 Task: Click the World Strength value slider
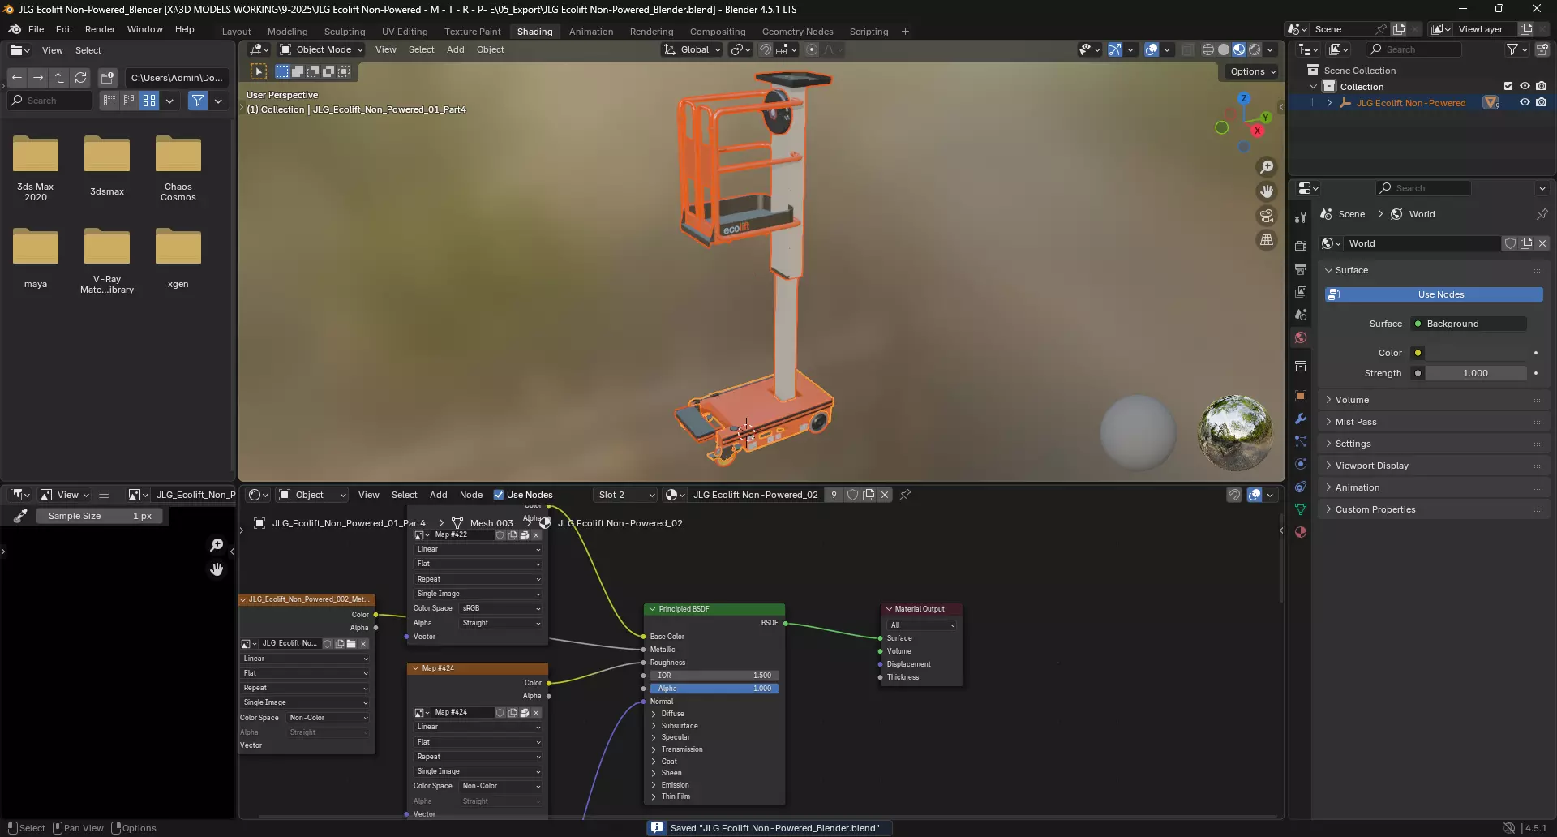(1476, 373)
